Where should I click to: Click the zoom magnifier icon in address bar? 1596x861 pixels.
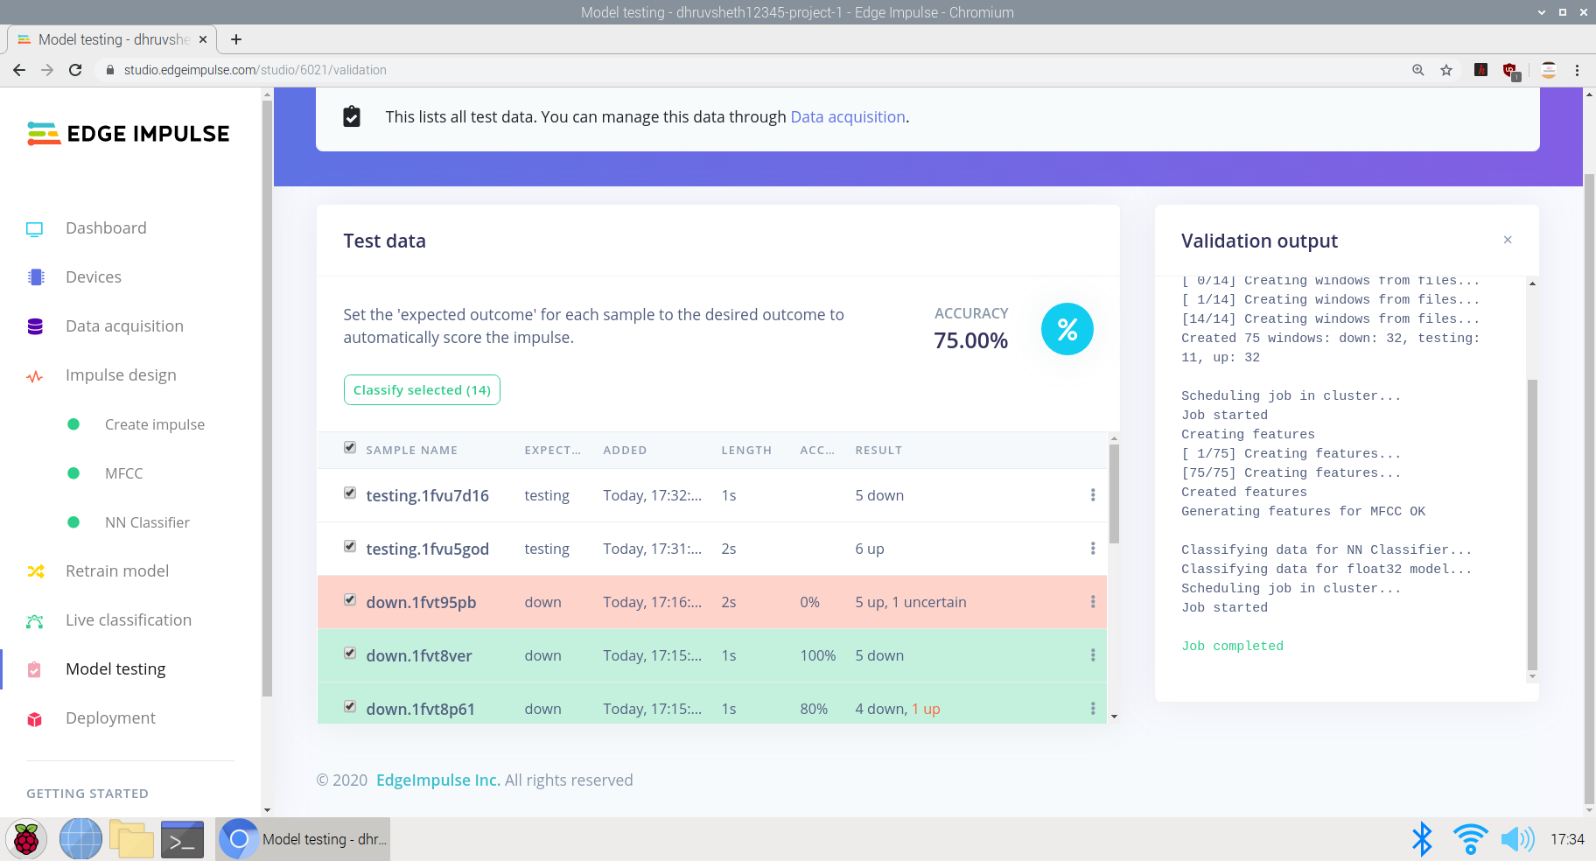[x=1417, y=70]
